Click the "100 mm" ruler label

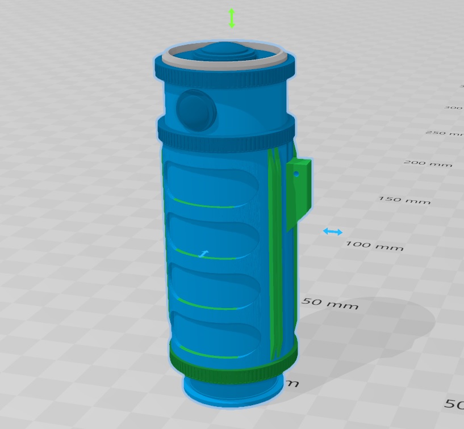[x=375, y=245]
